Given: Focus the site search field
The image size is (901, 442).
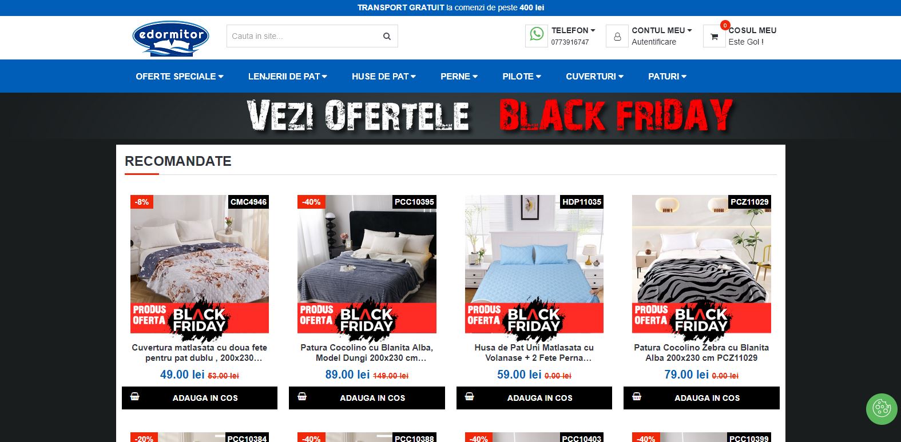Looking at the screenshot, I should point(303,36).
